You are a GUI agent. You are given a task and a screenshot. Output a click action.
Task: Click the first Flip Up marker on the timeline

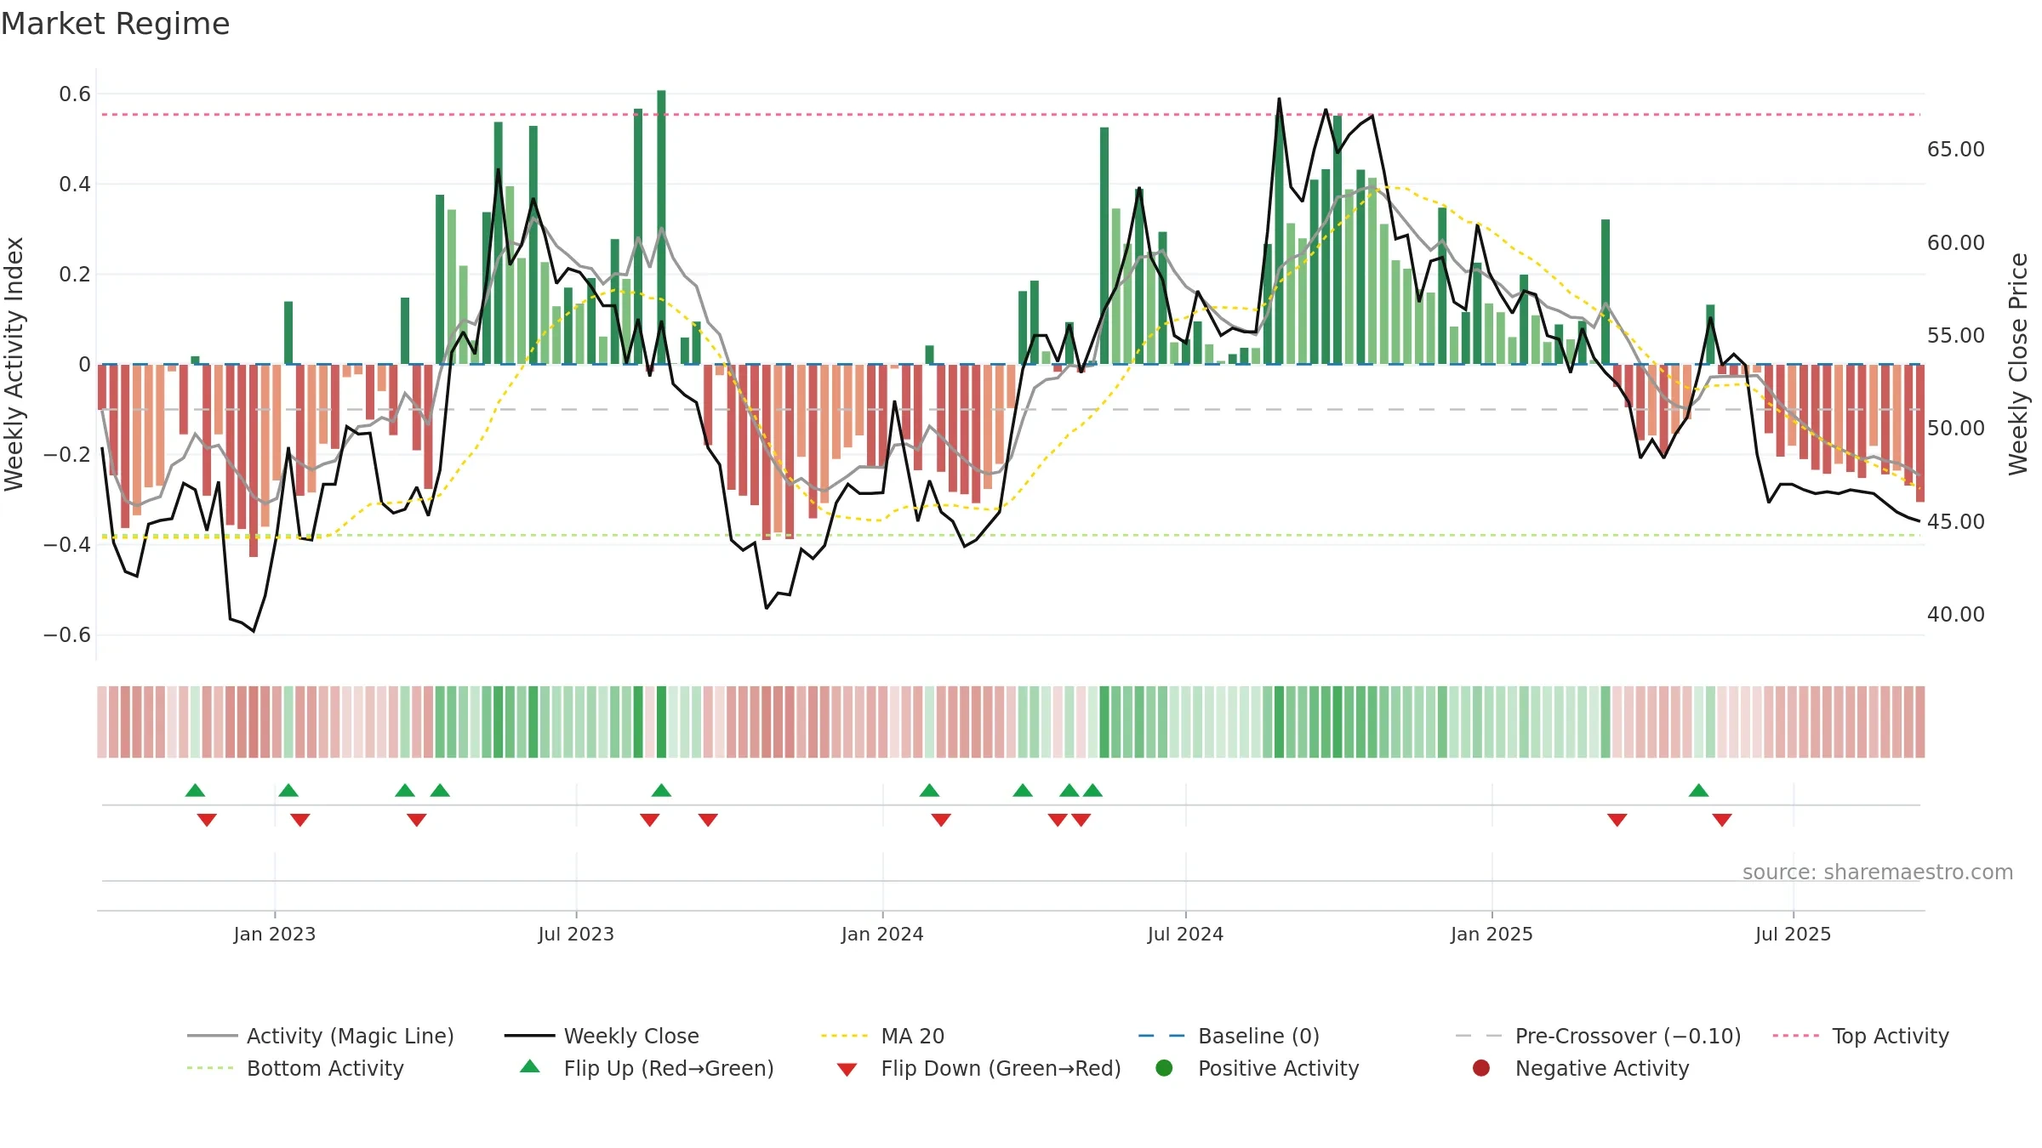[195, 791]
